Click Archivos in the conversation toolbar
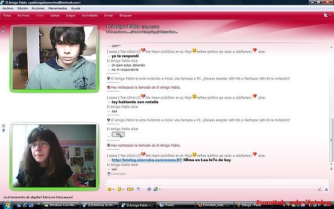Image resolution: width=334 pixels, height=209 pixels. 24,16
